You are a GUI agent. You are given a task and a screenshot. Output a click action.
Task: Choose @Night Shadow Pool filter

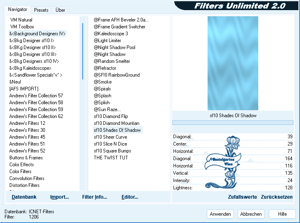tap(114, 47)
